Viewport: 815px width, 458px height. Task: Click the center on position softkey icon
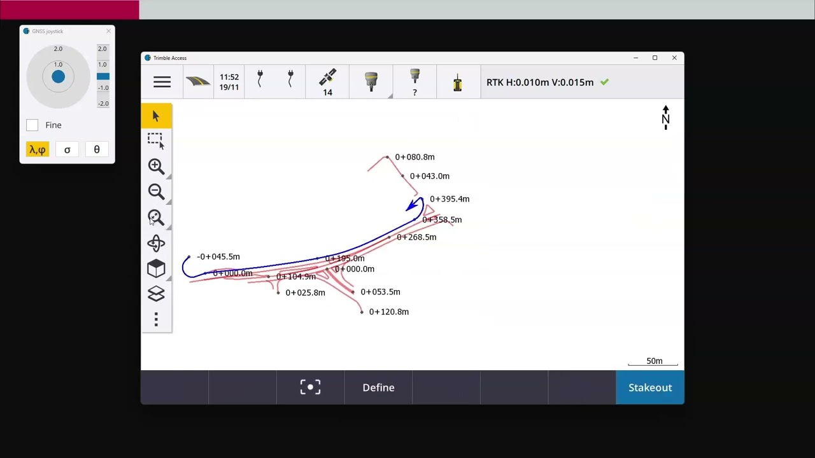click(310, 387)
